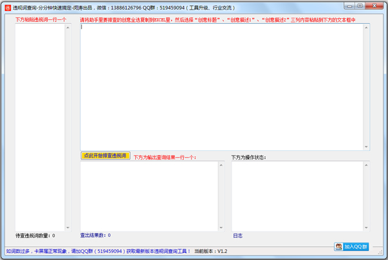Click in the operation status log box

pyautogui.click(x=297, y=195)
